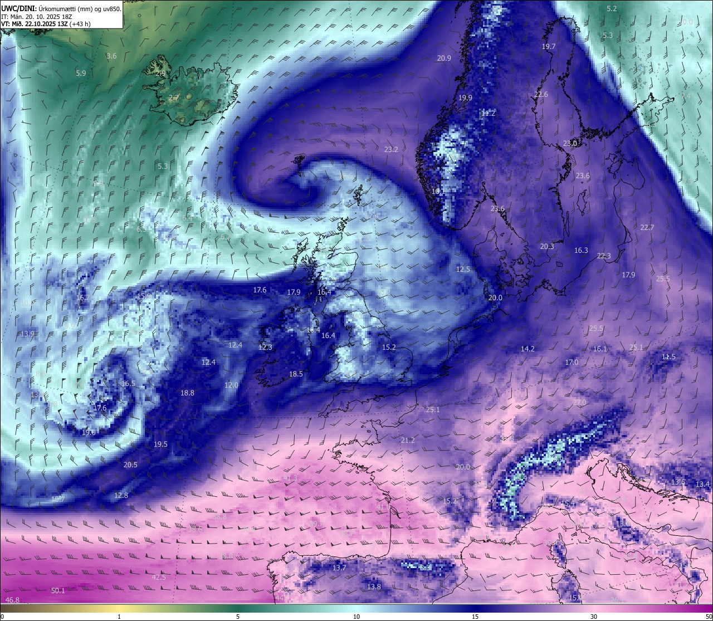Image resolution: width=713 pixels, height=621 pixels.
Task: Select the 13.9 value near the left edge
Action: pyautogui.click(x=27, y=334)
